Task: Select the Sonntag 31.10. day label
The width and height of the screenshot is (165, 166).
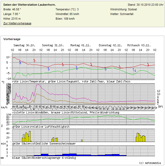Action: click(x=53, y=45)
